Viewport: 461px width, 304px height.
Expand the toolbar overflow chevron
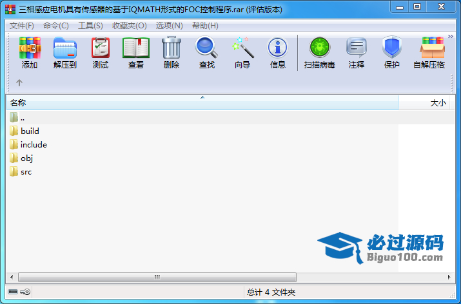451,37
